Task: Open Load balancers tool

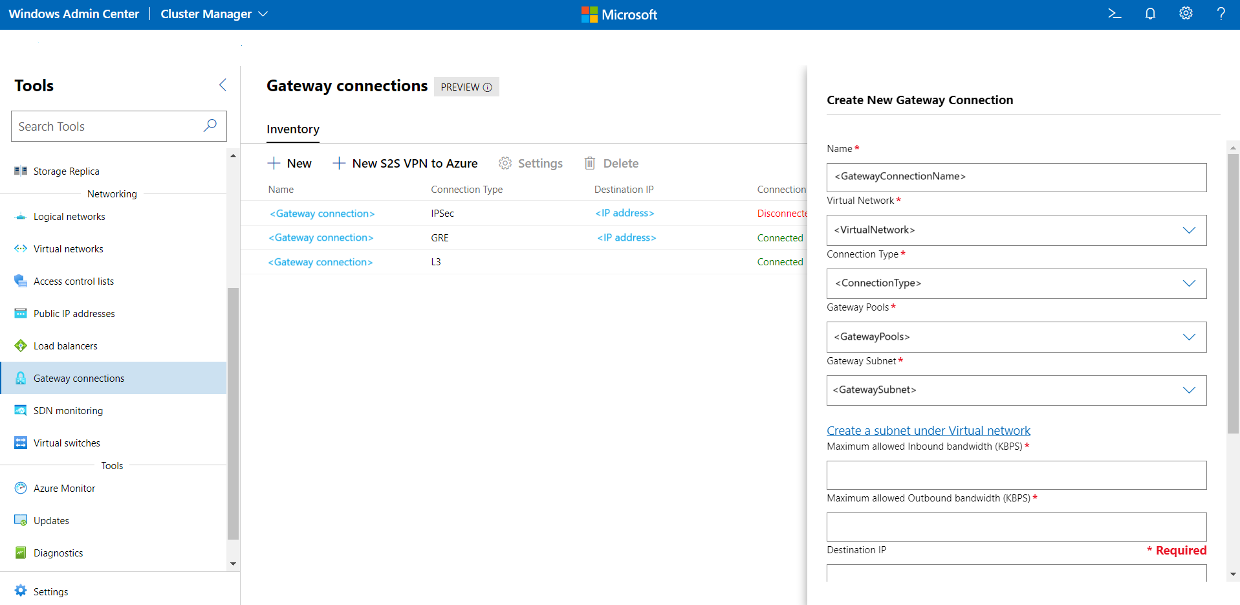Action: [x=65, y=346]
